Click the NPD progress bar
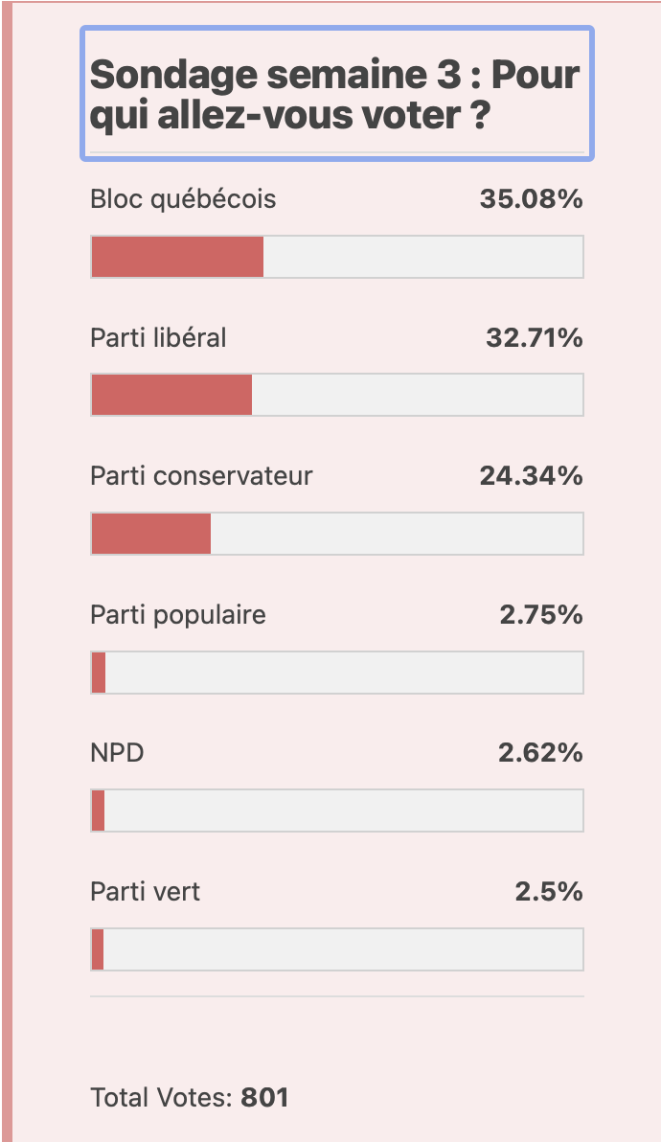This screenshot has width=661, height=1142. pos(337,810)
